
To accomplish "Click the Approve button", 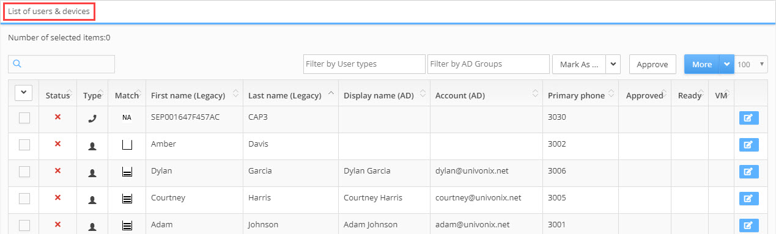I will click(x=652, y=64).
